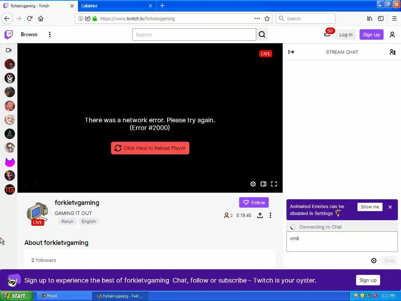Open the browser Library icon
Image resolution: width=401 pixels, height=301 pixels.
click(370, 18)
